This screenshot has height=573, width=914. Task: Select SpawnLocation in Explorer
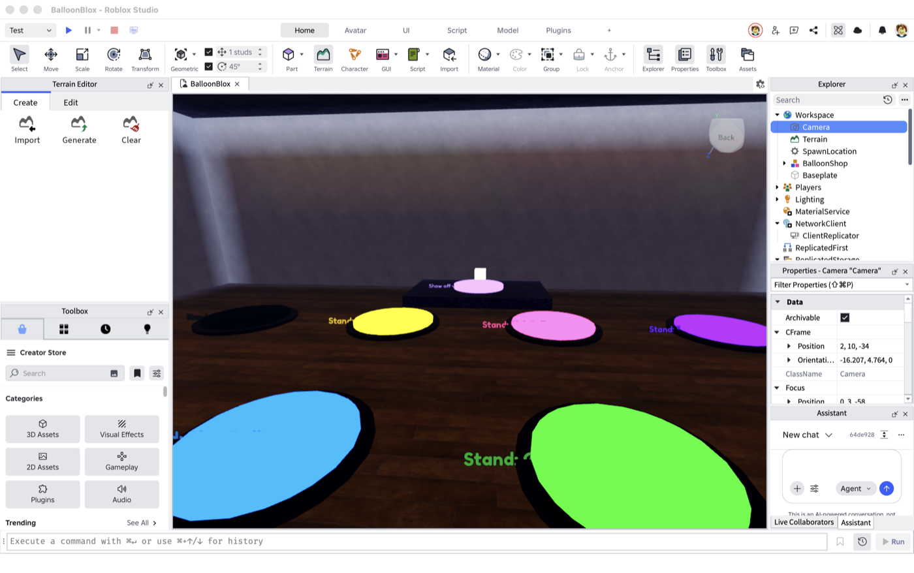pyautogui.click(x=829, y=151)
